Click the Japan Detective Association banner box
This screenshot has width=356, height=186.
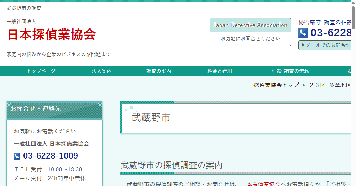(250, 32)
